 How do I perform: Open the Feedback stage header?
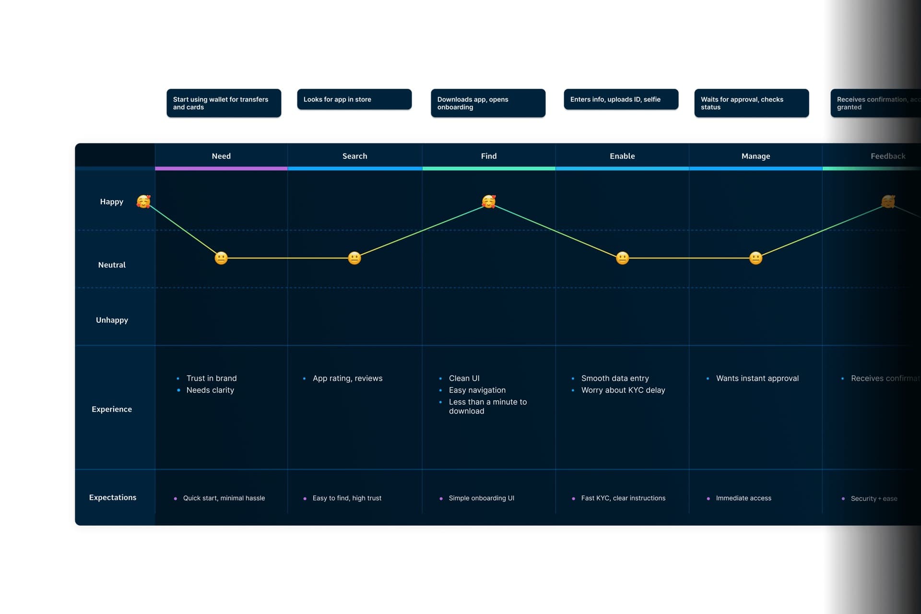click(x=888, y=156)
